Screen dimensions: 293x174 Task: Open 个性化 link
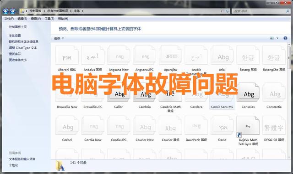[x=13, y=165]
